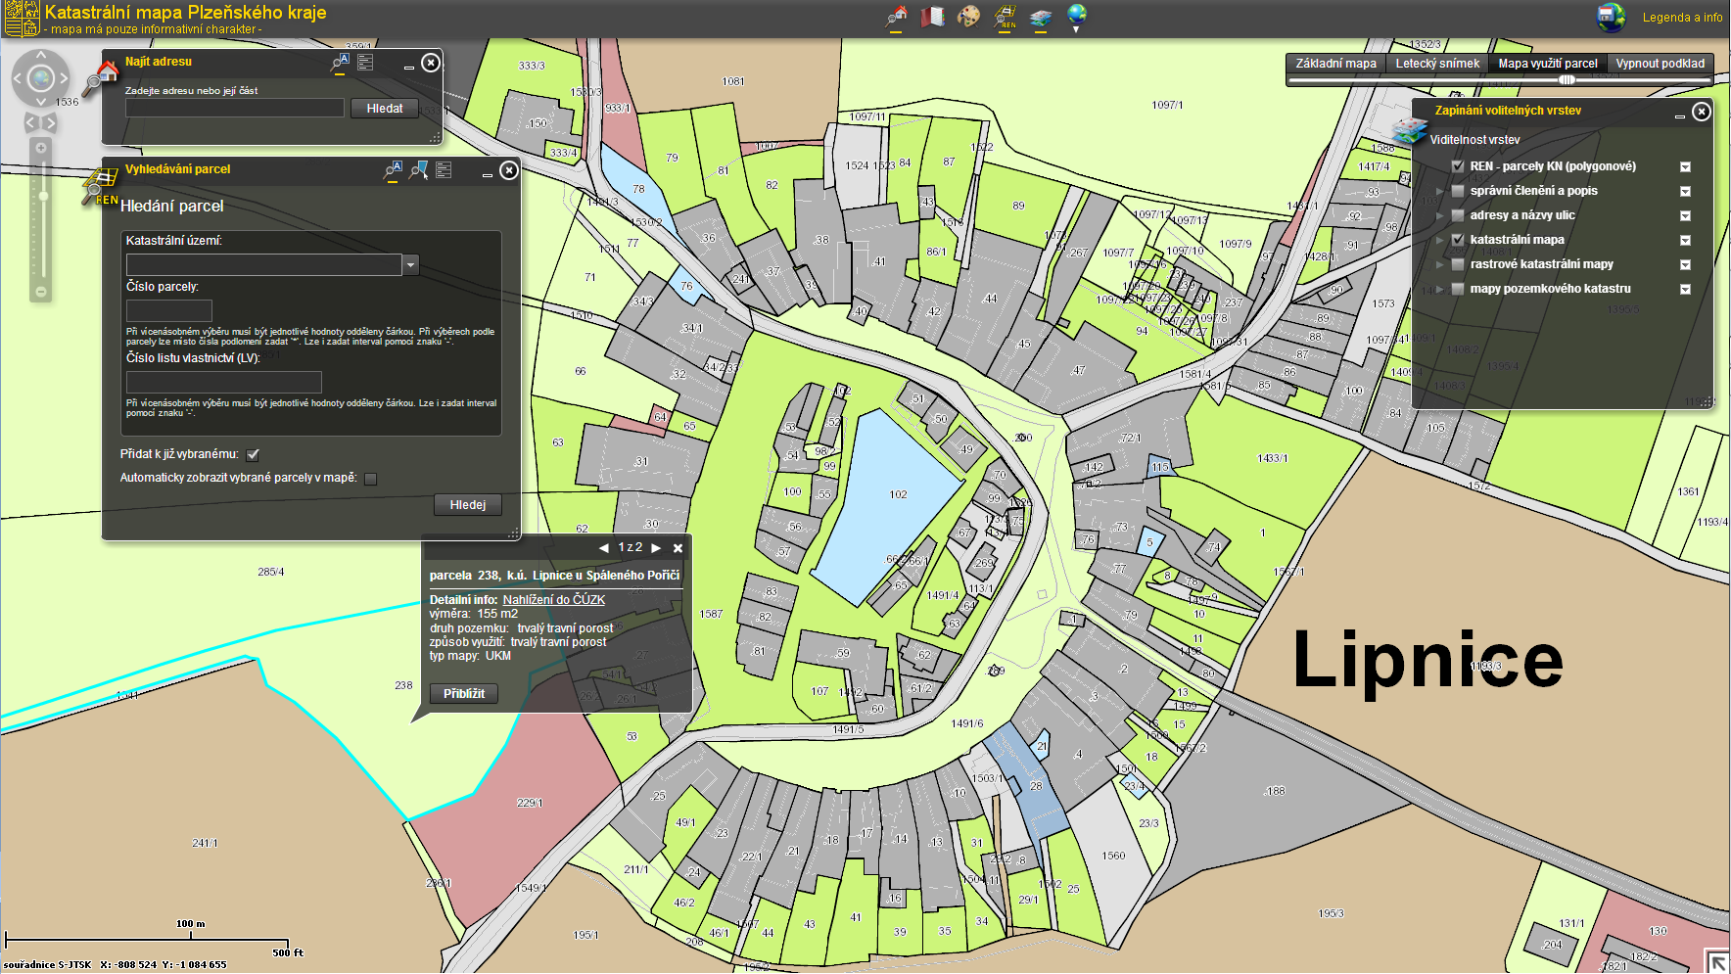This screenshot has width=1731, height=974.
Task: Open Legenda a info link
Action: pyautogui.click(x=1682, y=18)
